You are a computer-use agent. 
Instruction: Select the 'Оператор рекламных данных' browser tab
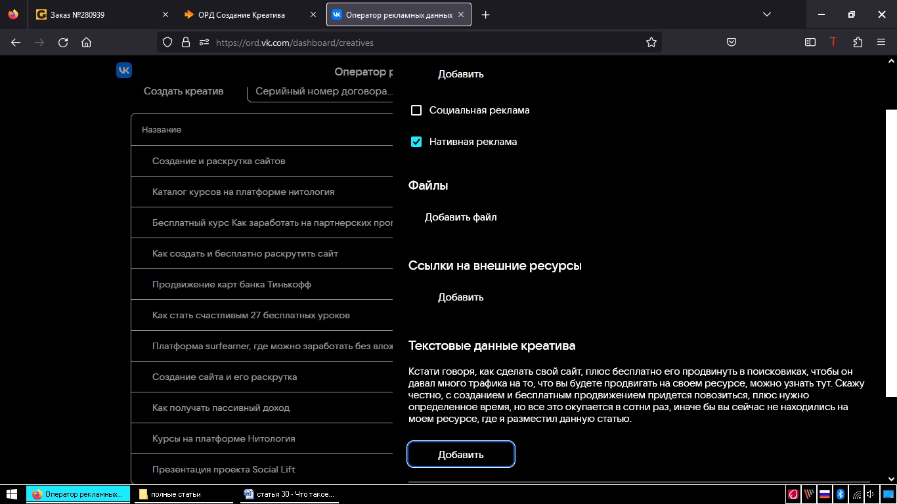(399, 14)
